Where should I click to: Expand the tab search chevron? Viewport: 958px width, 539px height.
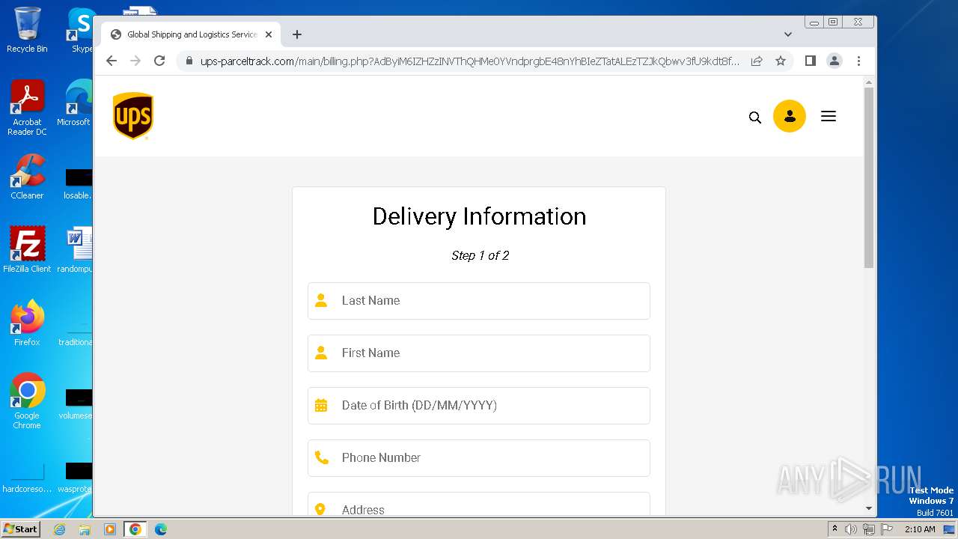click(x=787, y=34)
